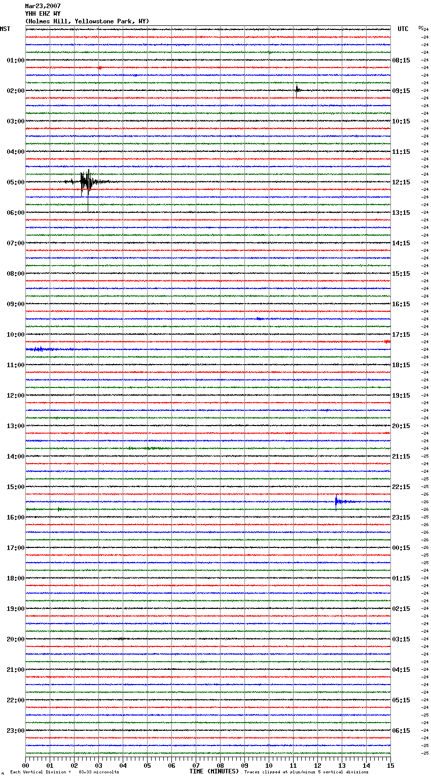
Task: Click the green spike near minute 12
Action: (x=317, y=541)
